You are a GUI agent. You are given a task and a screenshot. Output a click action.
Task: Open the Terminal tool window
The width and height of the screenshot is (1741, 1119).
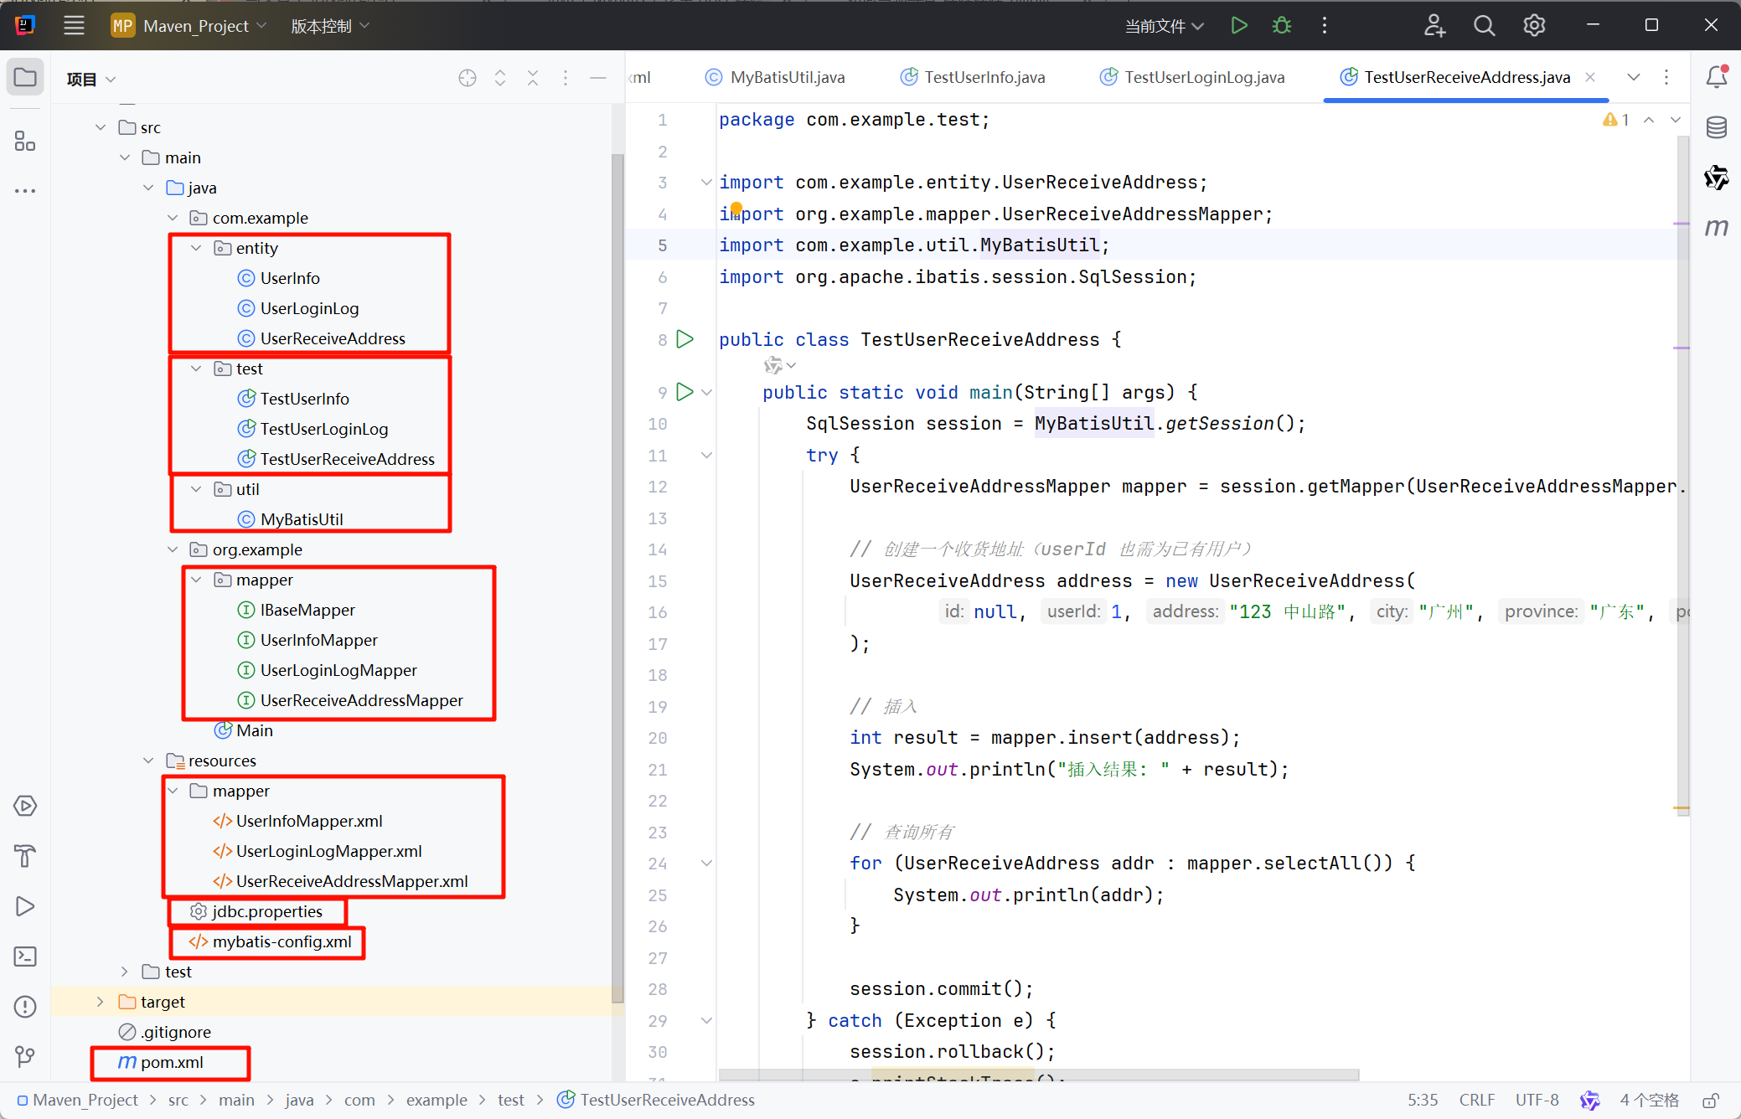pyautogui.click(x=25, y=957)
